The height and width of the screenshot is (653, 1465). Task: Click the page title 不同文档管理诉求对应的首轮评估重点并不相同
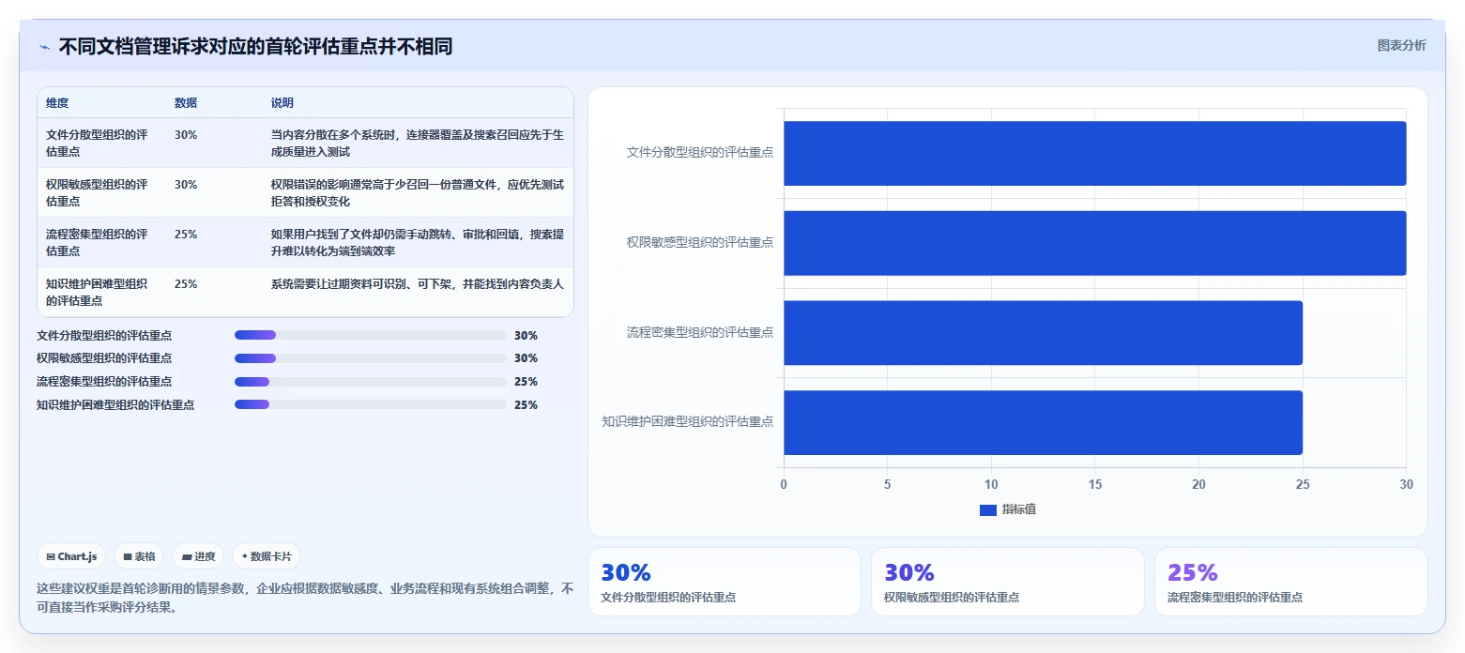click(255, 47)
